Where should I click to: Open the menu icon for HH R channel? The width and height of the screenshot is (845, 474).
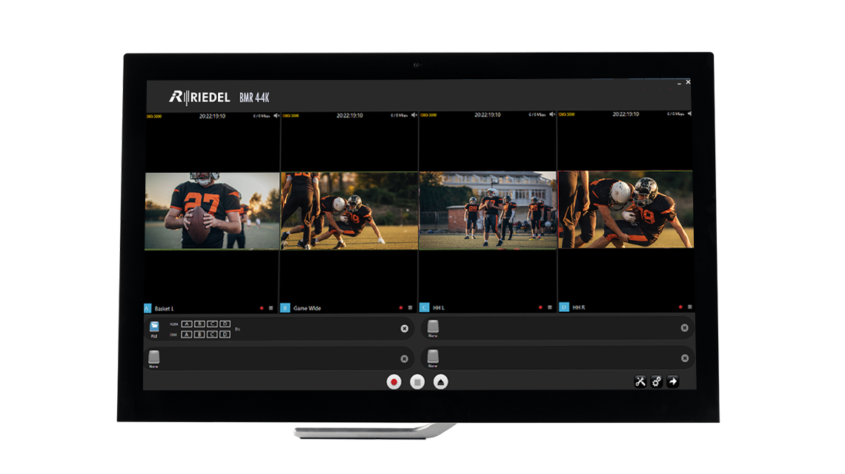click(689, 307)
